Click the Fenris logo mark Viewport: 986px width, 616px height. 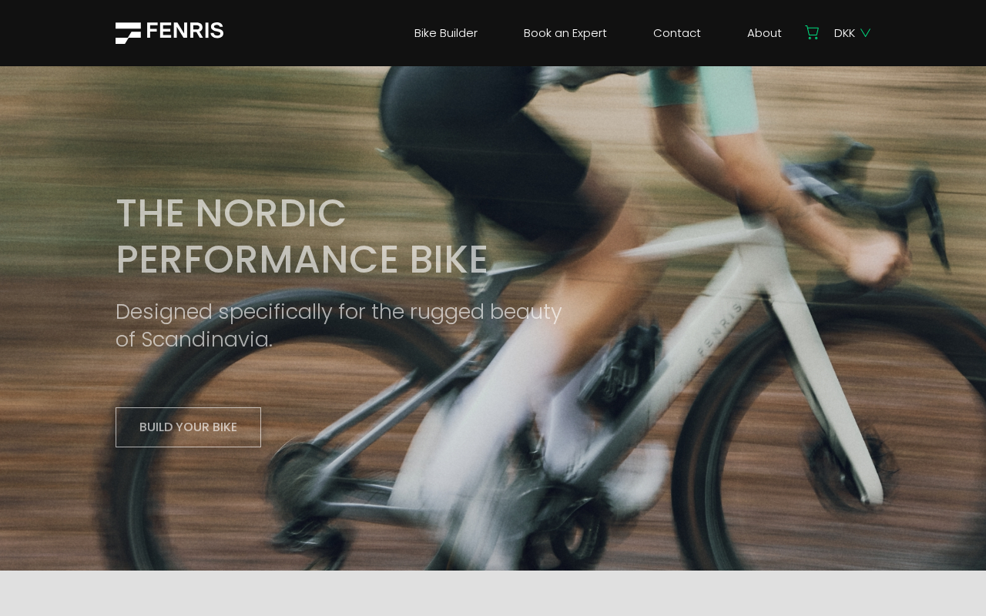click(x=128, y=33)
